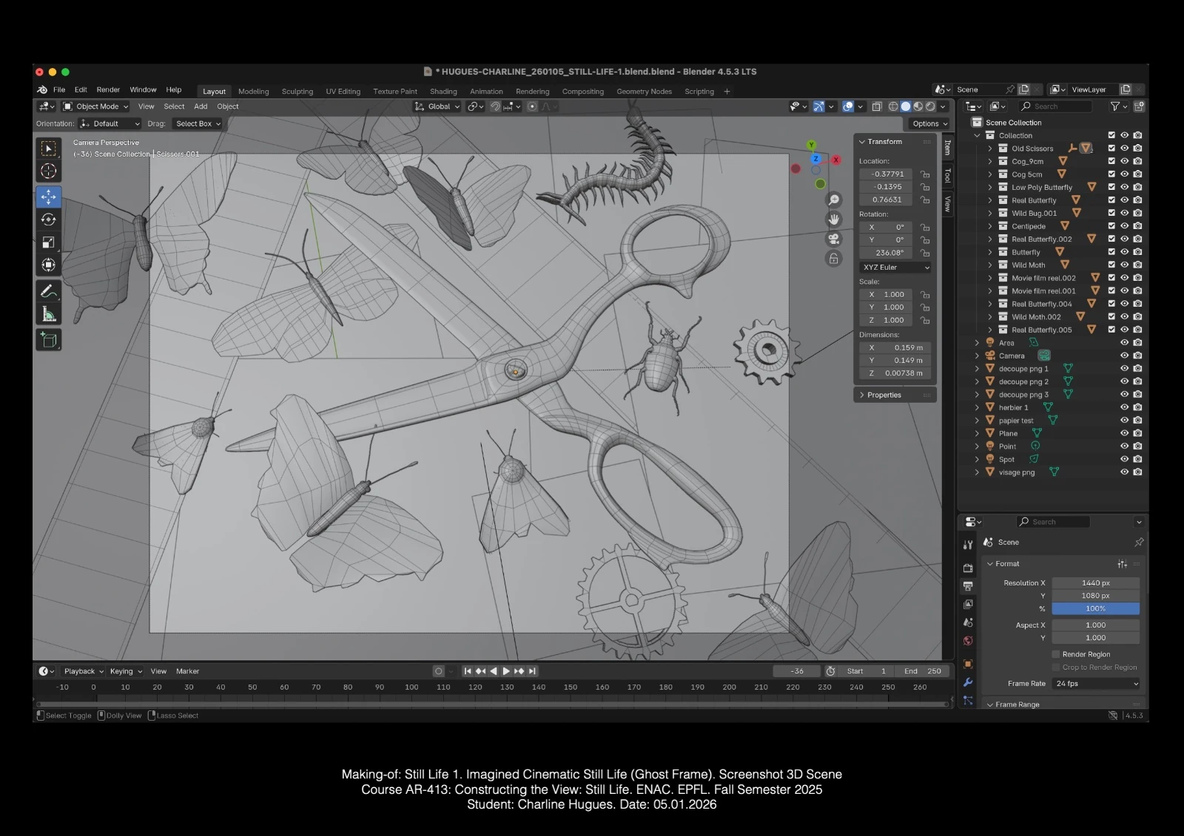Select the Select Box tool in toolbar
Viewport: 1184px width, 836px height.
pos(49,149)
